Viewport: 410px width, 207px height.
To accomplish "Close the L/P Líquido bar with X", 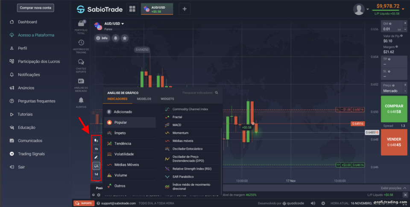I will (405, 195).
